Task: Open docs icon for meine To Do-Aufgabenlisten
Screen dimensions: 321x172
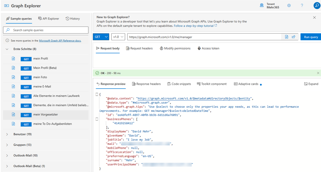Action: coord(13,124)
